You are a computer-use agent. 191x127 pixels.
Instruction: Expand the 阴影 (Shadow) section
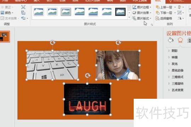point(173,51)
